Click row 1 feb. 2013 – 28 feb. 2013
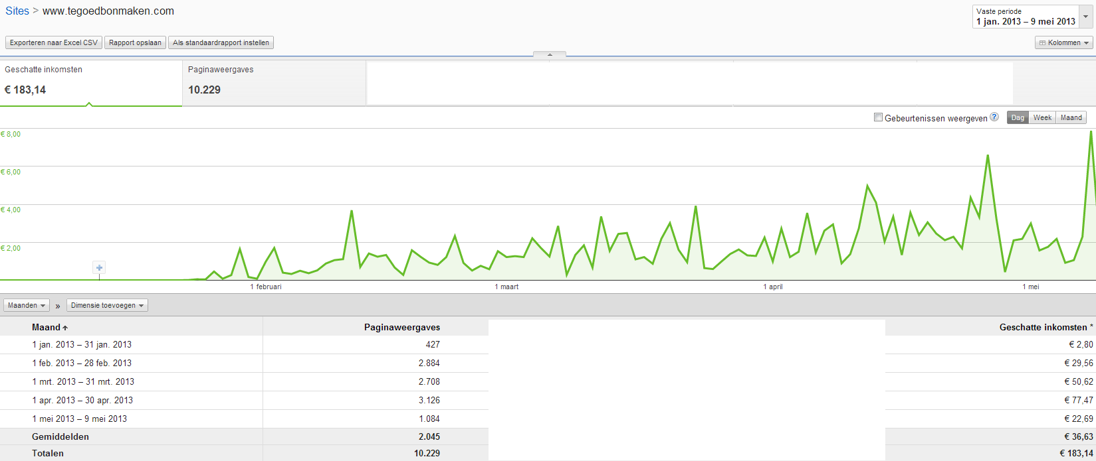Image resolution: width=1096 pixels, height=461 pixels. [x=548, y=363]
